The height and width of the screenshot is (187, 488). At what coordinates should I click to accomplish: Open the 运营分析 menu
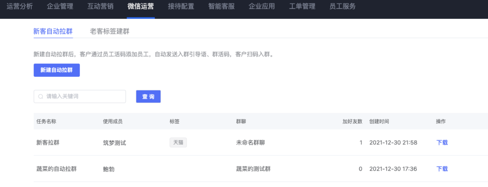(x=19, y=6)
